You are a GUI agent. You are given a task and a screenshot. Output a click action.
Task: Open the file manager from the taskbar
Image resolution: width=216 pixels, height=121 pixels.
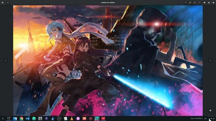coord(15,118)
